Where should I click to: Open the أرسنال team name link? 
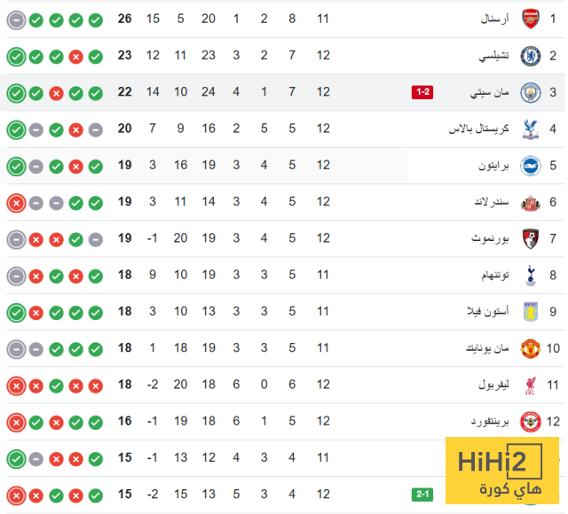(x=493, y=19)
